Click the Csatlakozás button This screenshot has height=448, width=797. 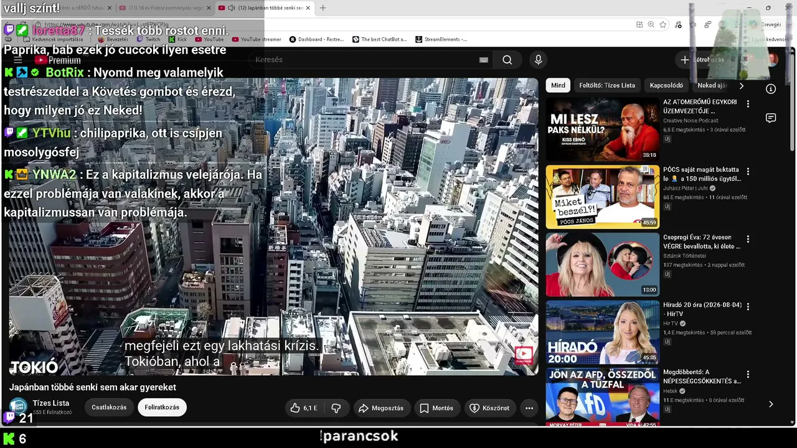109,408
